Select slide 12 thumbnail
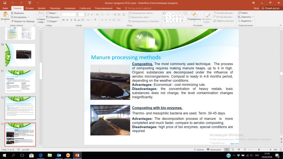This screenshot has width=283, height=159. coord(20,108)
